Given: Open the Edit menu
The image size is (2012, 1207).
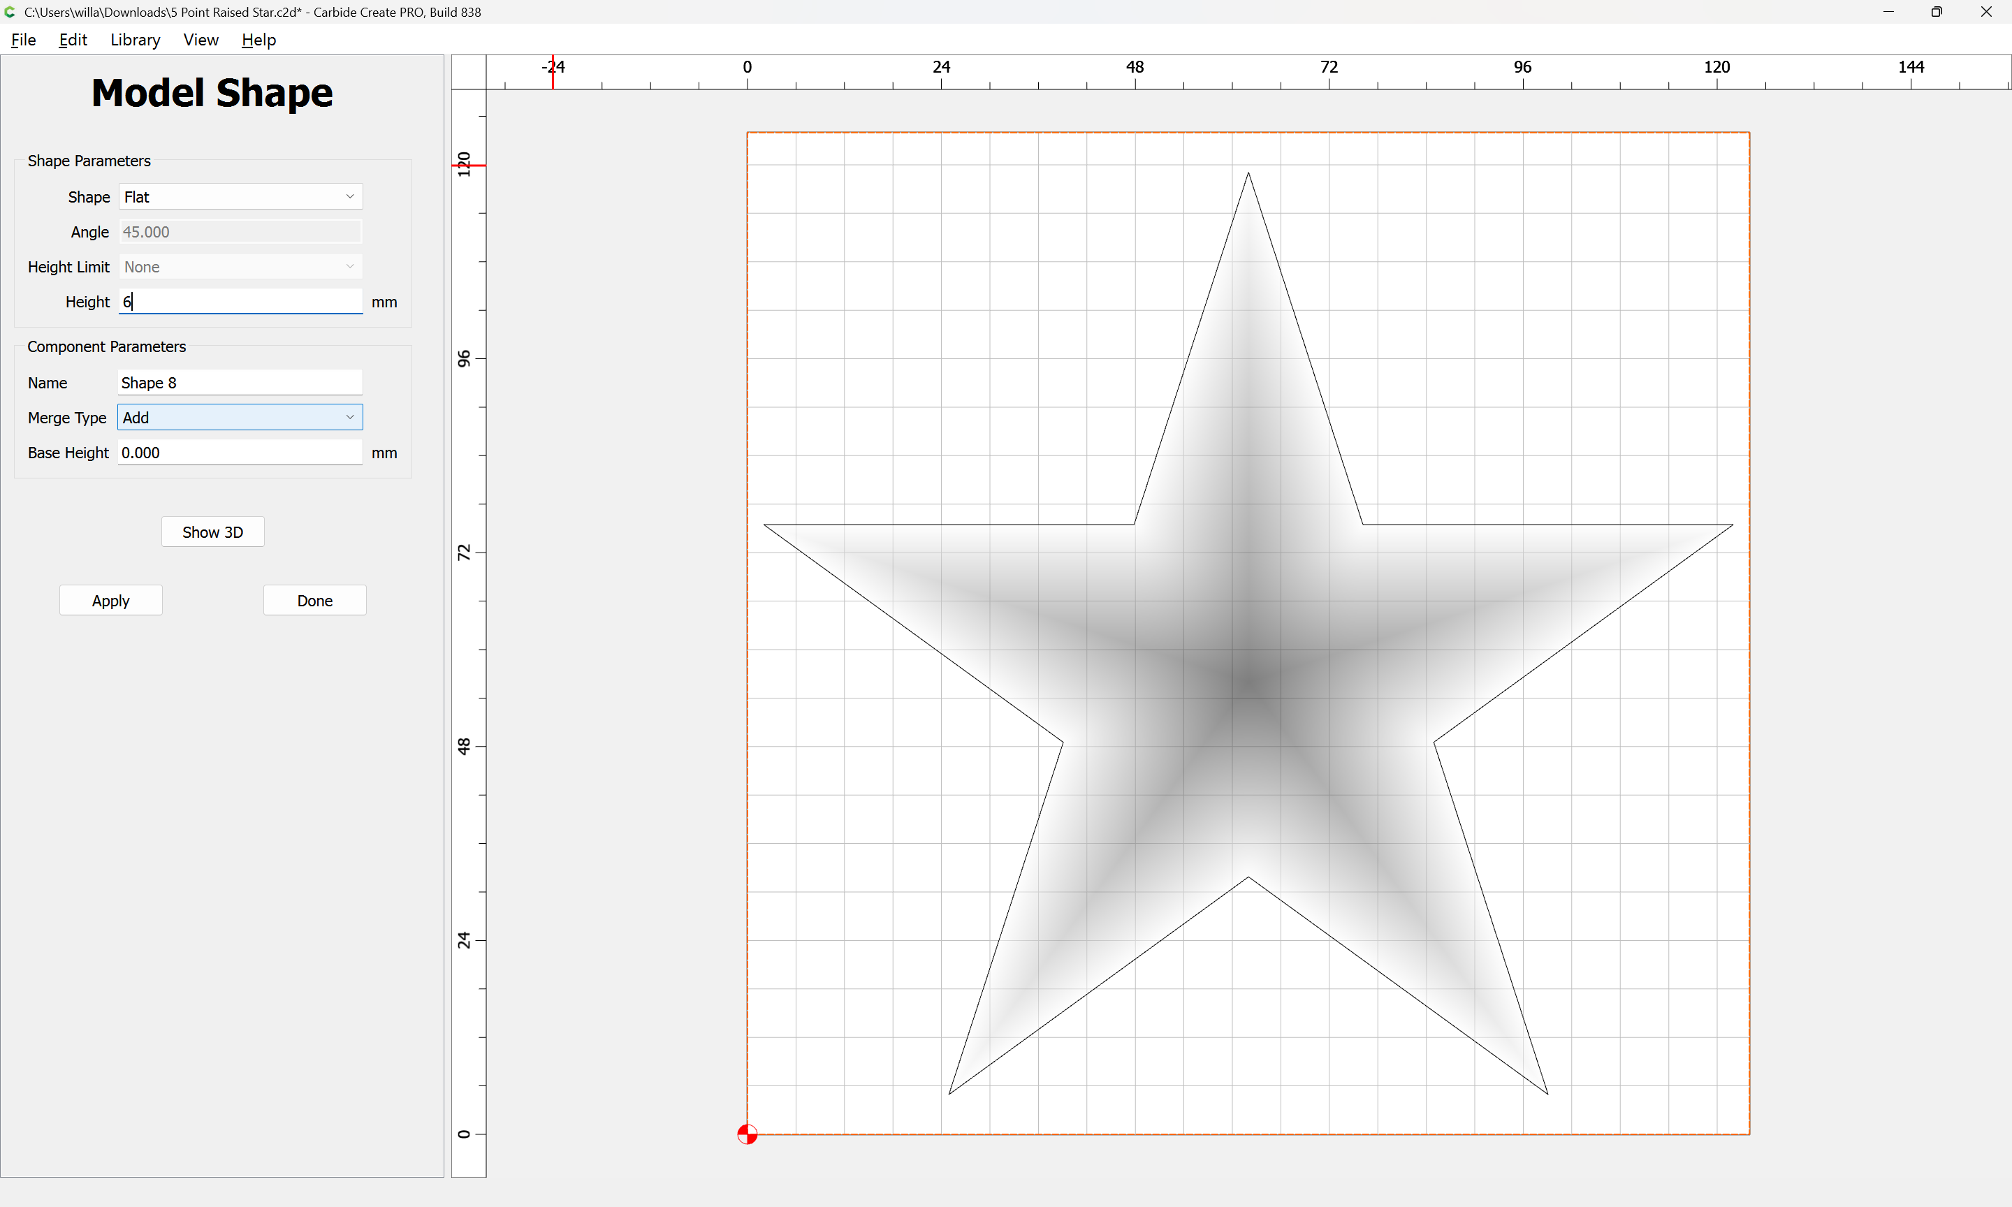Looking at the screenshot, I should [73, 40].
